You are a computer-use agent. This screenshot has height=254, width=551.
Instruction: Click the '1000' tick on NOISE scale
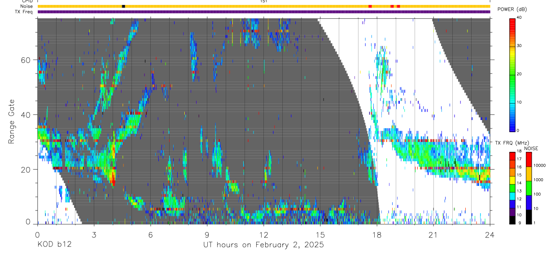tap(539, 180)
